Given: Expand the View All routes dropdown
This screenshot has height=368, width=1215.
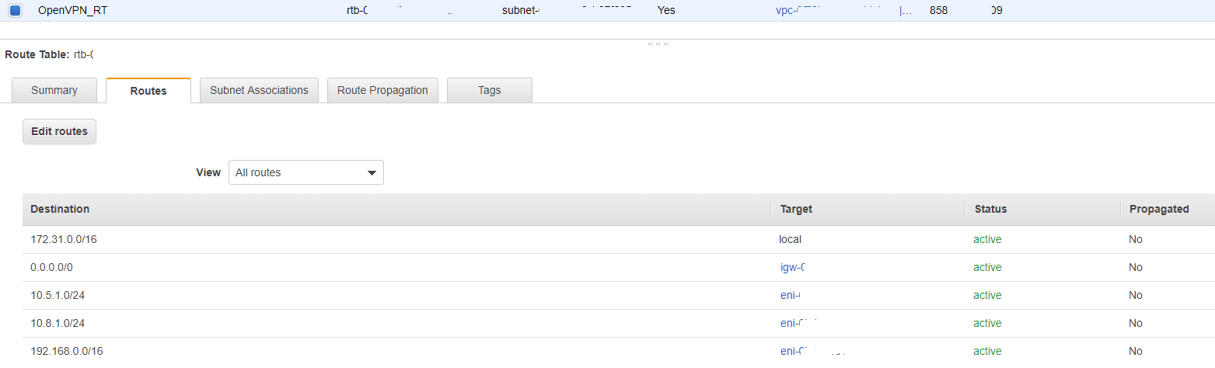Looking at the screenshot, I should coord(305,172).
